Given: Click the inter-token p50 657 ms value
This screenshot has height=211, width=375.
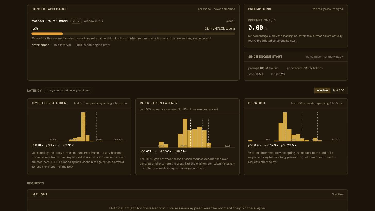Looking at the screenshot, I should point(148,151).
